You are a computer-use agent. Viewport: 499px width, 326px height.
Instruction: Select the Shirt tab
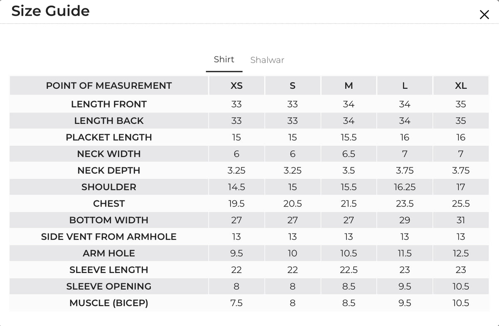224,60
